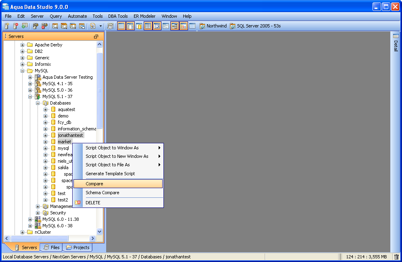The height and width of the screenshot is (262, 402).
Task: Click the connect server plug icon
Action: 36,26
